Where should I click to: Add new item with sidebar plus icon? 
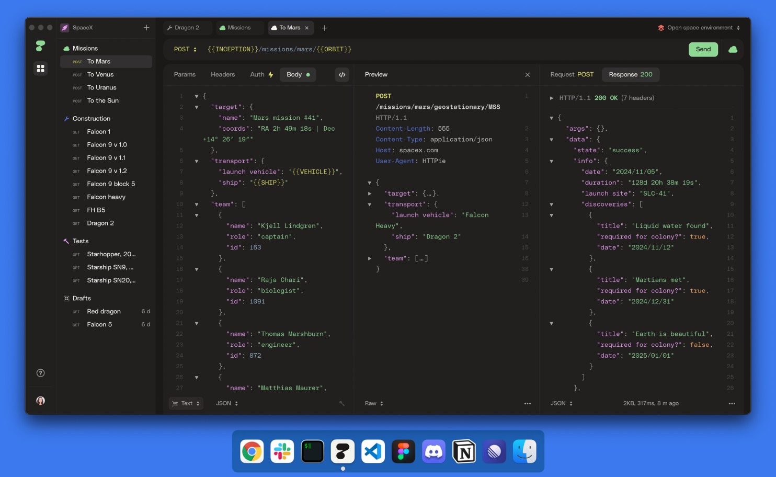coord(146,28)
